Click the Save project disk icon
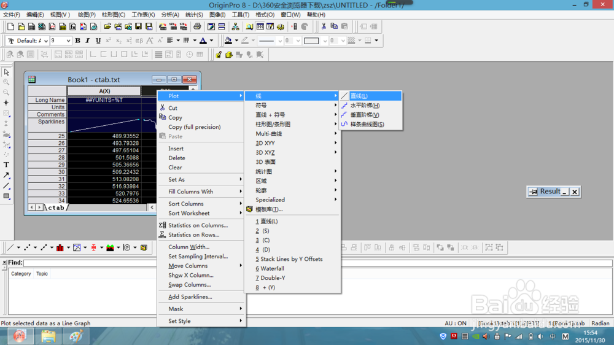The width and height of the screenshot is (614, 345). pos(138,26)
